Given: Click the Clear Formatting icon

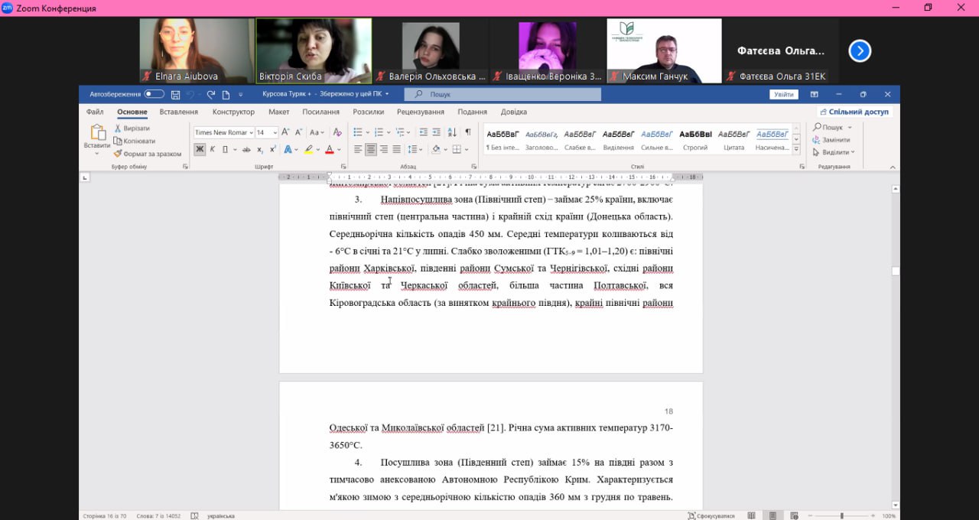Looking at the screenshot, I should click(337, 132).
